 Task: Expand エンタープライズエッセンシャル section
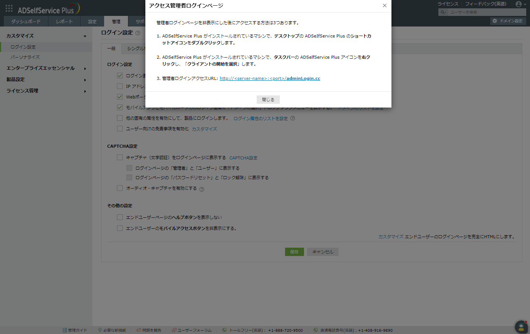[x=46, y=69]
